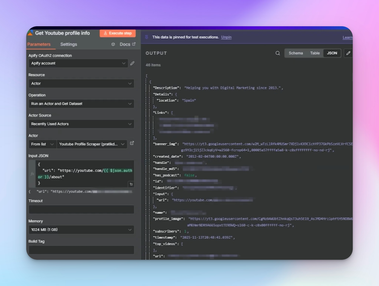Click the edit output pencil icon

[348, 53]
